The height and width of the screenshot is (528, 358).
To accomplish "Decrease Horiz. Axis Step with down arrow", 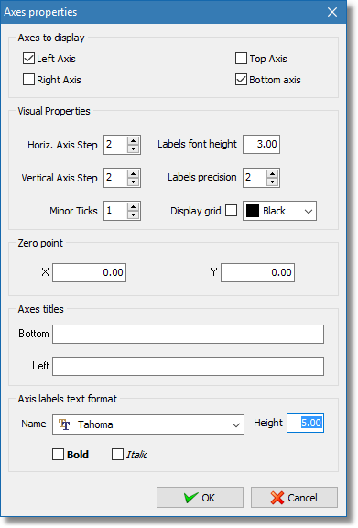I will pos(134,148).
